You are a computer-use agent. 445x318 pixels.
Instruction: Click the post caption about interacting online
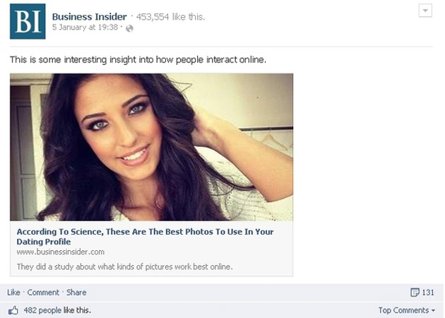(x=138, y=60)
